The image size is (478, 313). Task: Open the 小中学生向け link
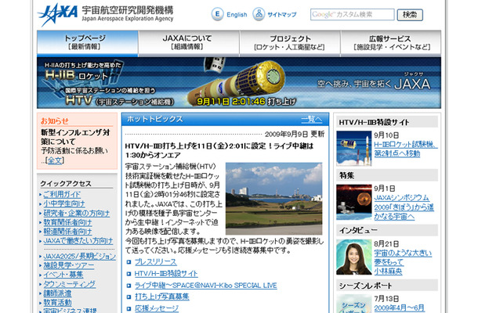[x=64, y=203]
